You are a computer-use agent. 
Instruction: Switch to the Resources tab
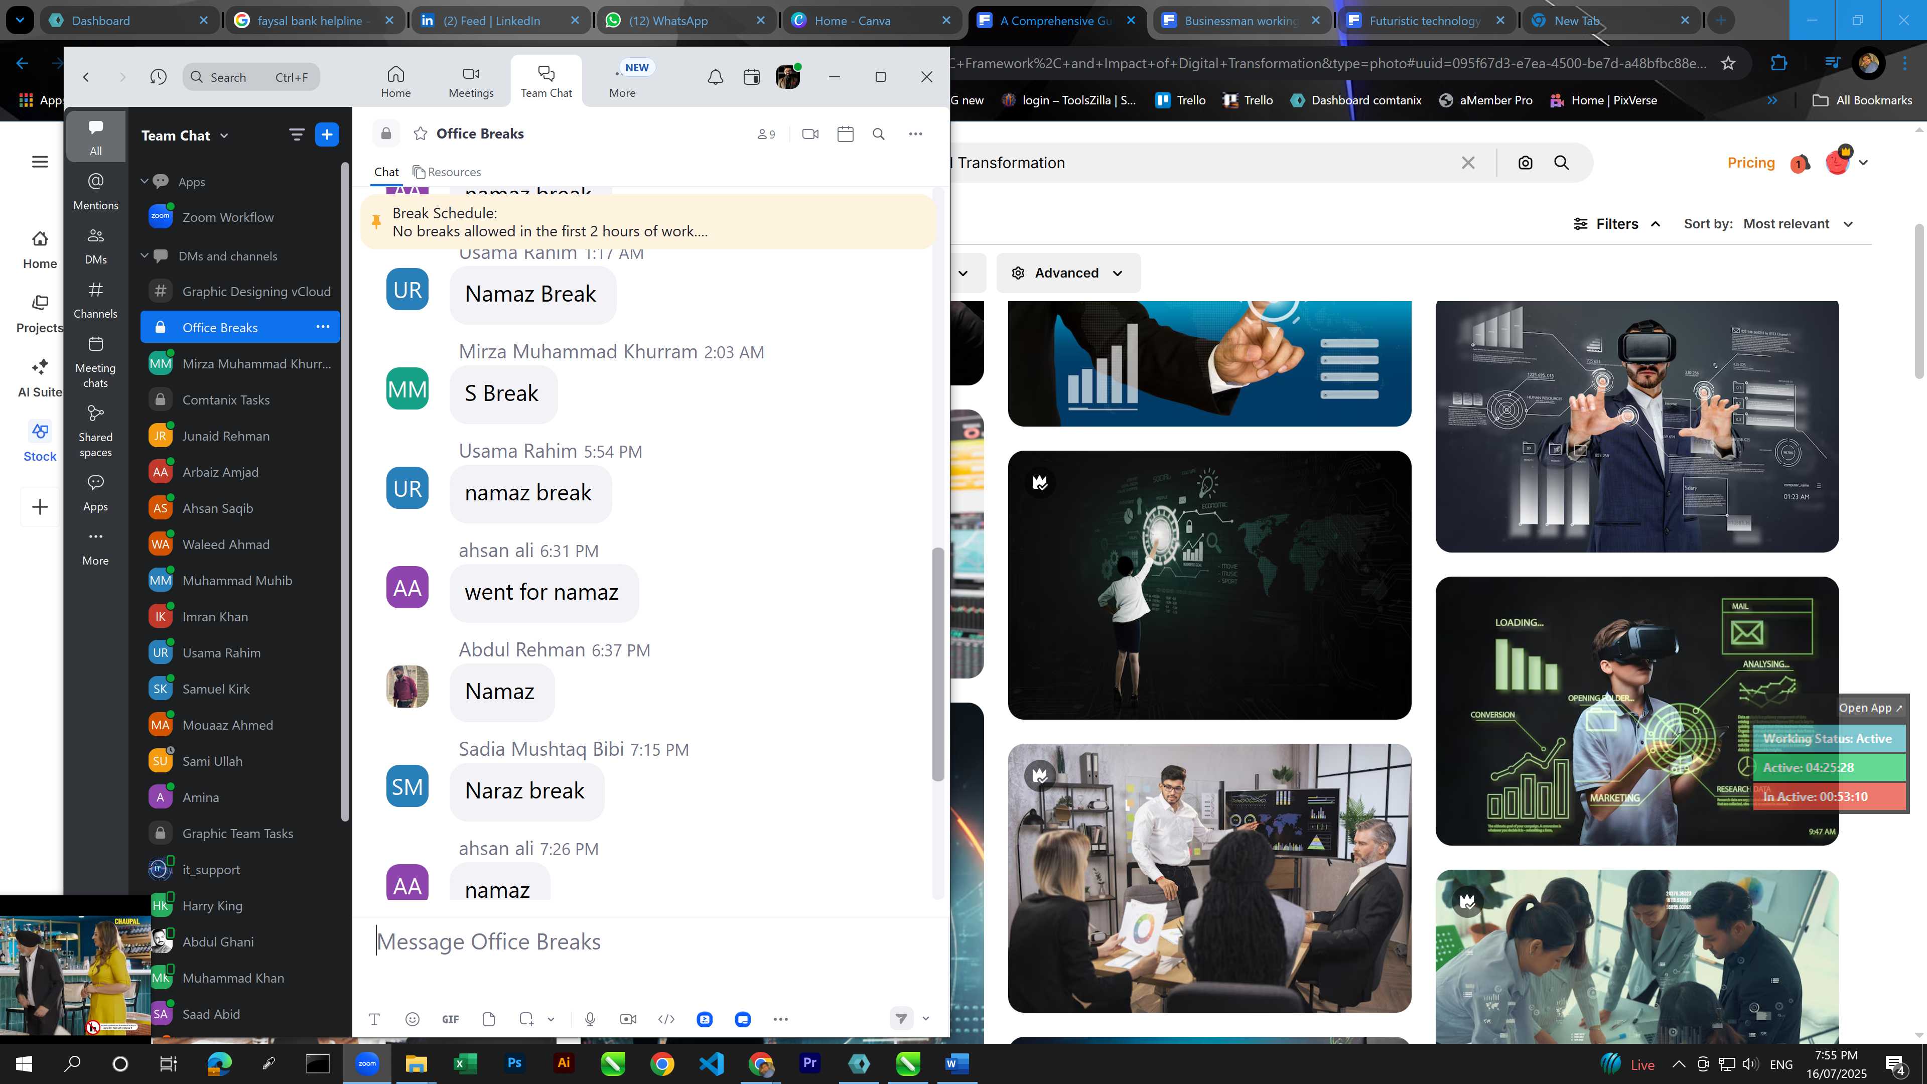click(447, 172)
